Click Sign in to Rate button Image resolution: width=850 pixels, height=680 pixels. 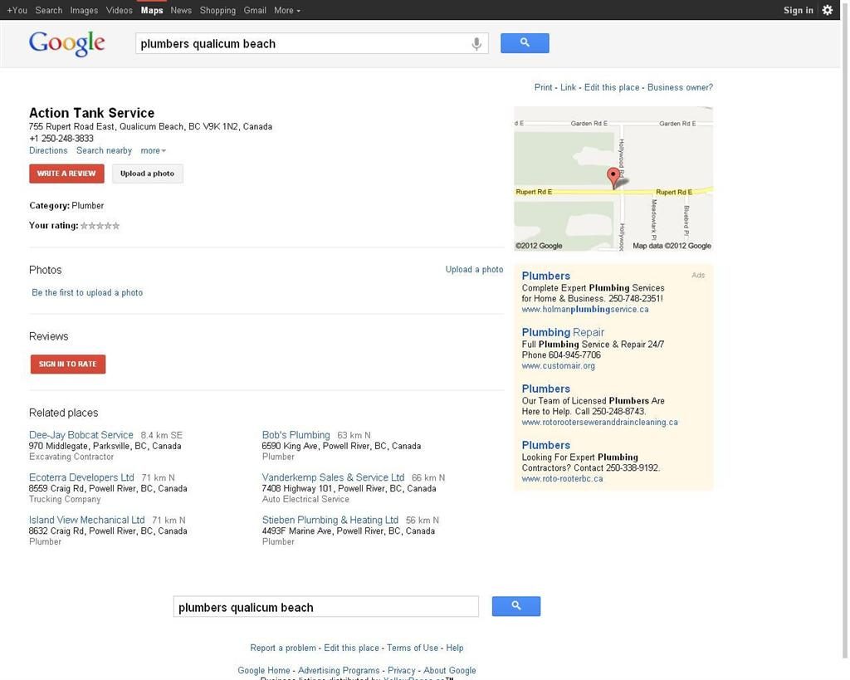tap(68, 364)
